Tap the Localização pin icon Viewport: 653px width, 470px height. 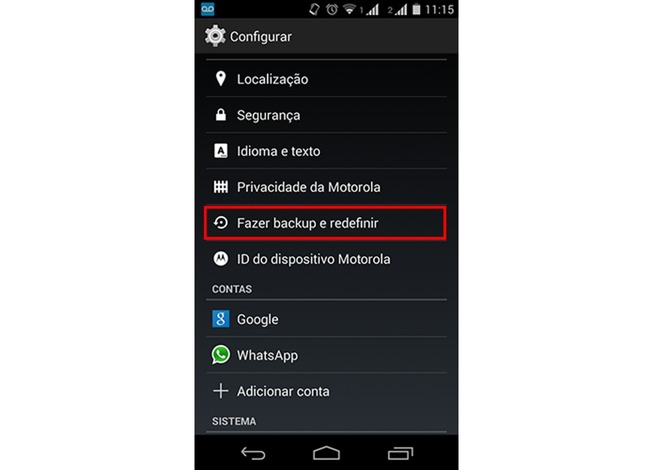pos(221,78)
